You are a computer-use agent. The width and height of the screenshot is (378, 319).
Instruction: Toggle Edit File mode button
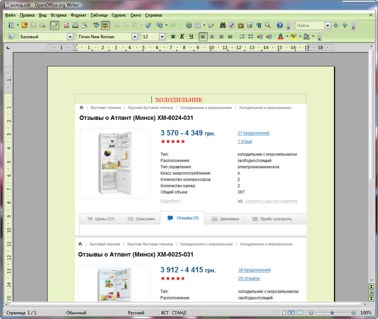tap(54, 25)
